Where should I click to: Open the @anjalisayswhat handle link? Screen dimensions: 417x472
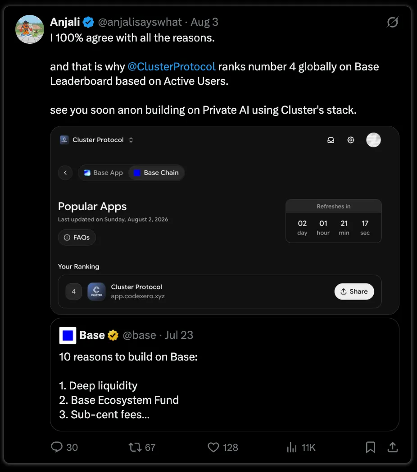click(x=140, y=22)
